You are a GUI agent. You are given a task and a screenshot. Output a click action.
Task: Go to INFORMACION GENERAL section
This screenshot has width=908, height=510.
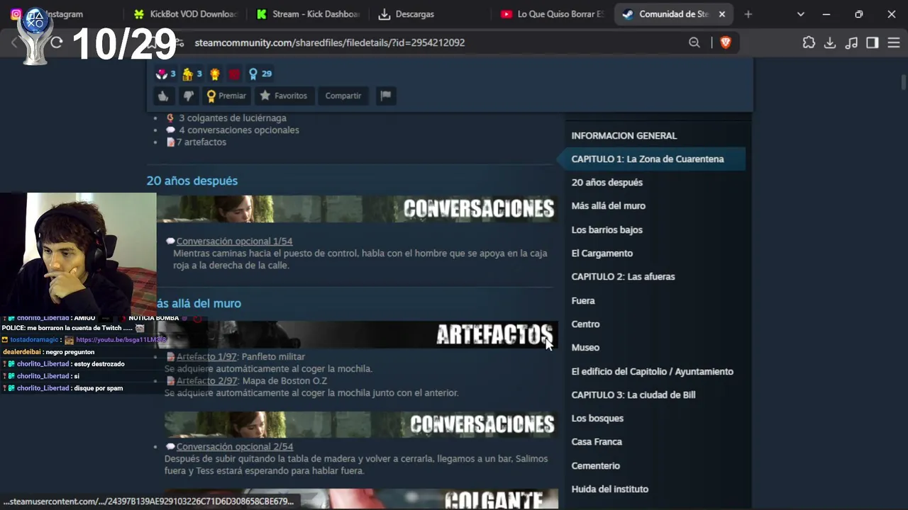(624, 135)
